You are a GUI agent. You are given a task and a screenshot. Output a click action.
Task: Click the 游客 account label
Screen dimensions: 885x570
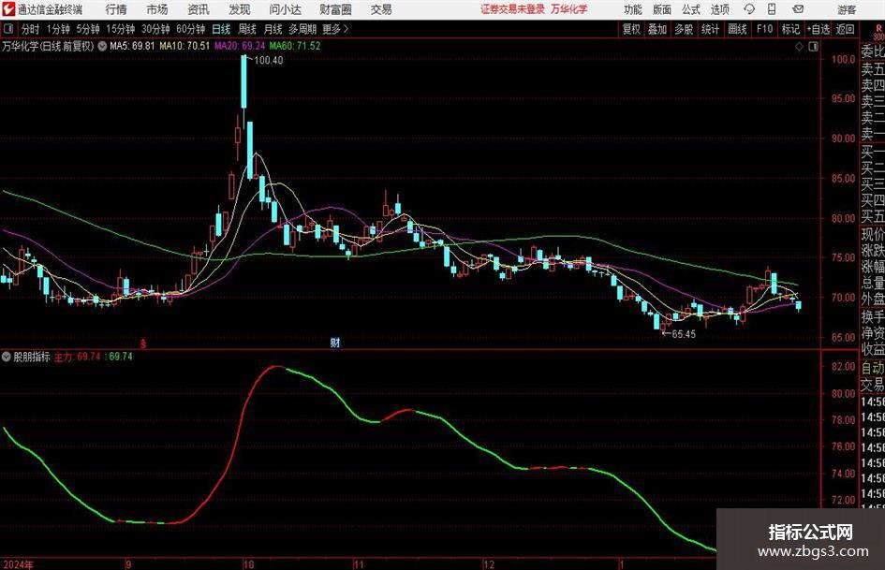846,9
